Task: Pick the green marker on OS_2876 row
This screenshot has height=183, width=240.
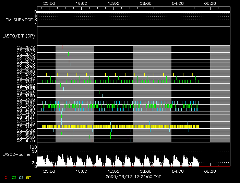Action: point(70,57)
